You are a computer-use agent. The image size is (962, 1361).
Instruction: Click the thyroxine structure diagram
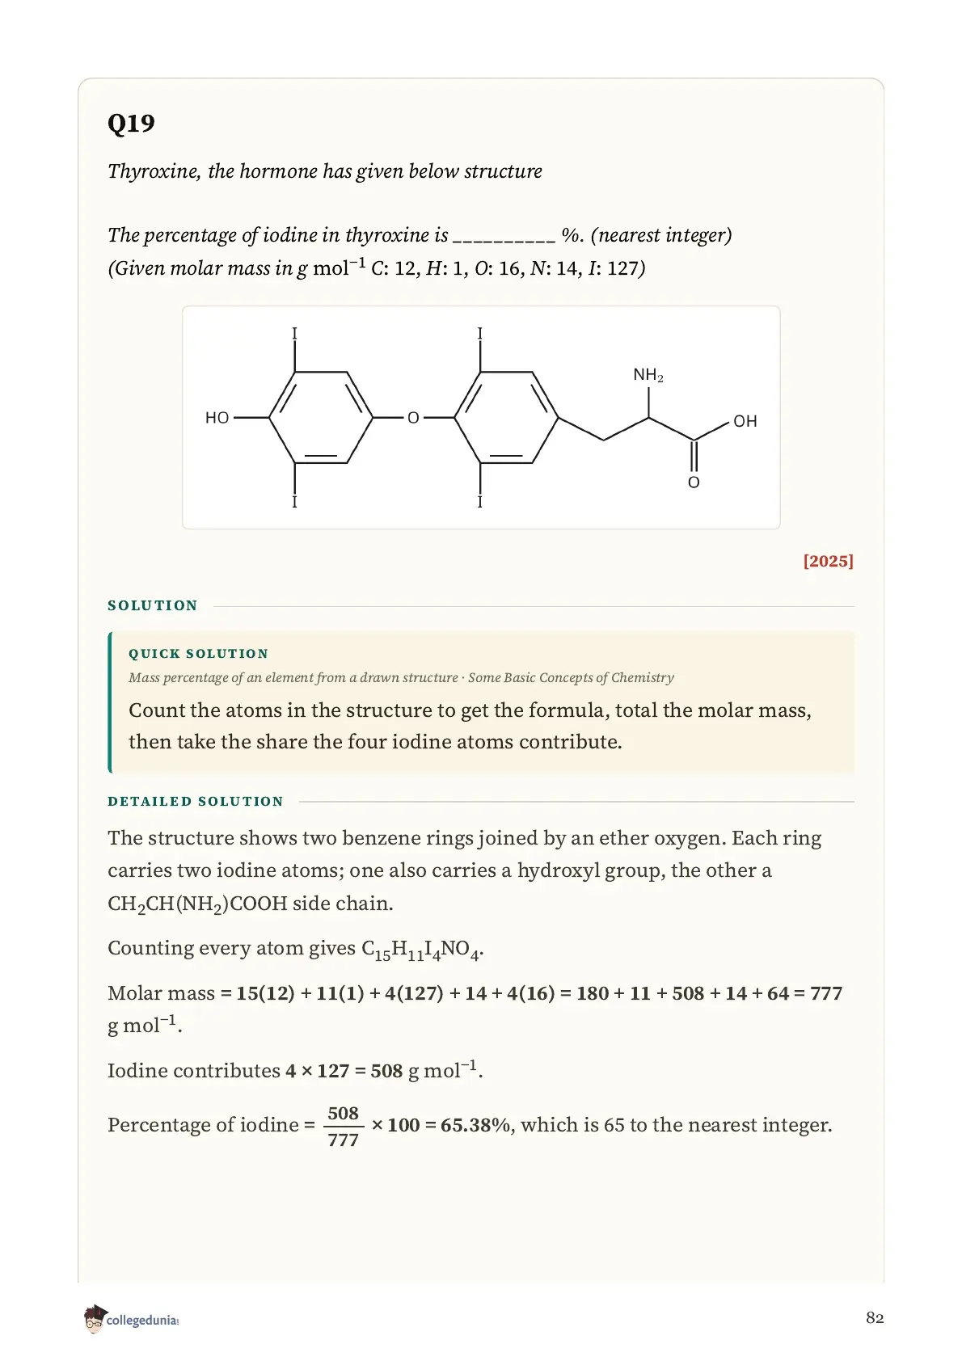[481, 417]
